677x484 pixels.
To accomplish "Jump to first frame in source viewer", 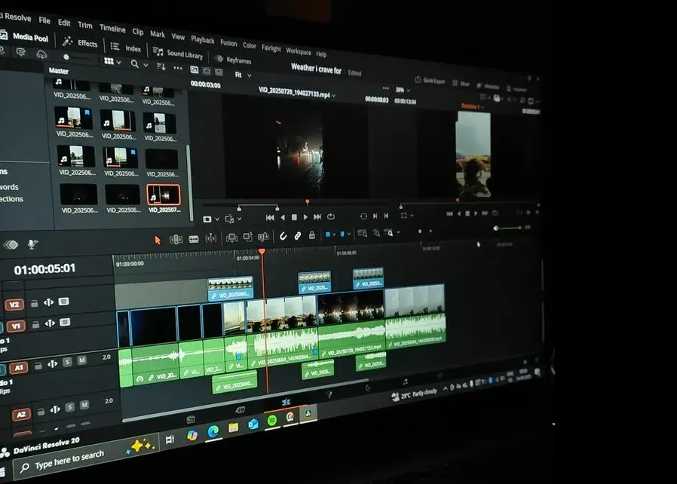I will (271, 218).
